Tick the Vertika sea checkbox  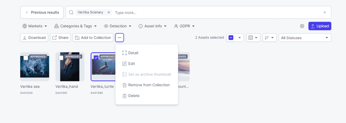click(26, 58)
